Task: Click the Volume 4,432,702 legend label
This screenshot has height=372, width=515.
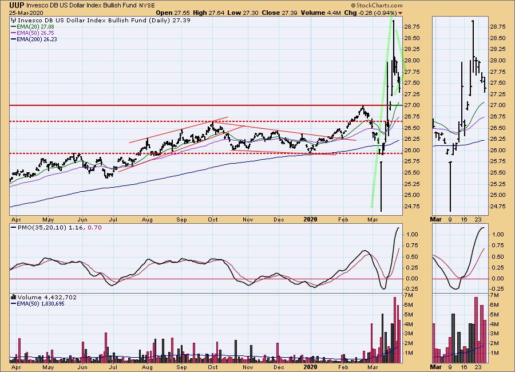Action: coord(47,297)
